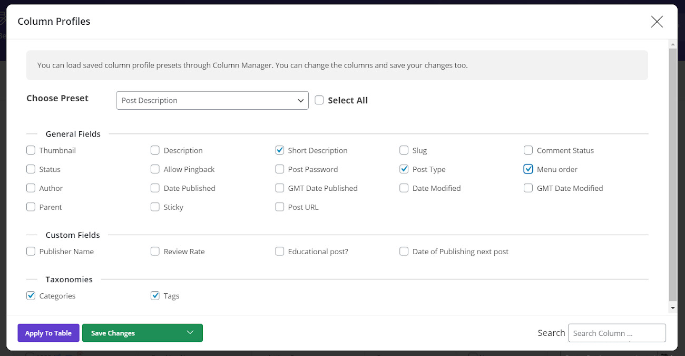The image size is (685, 356).
Task: Tick GMT Date Published checkbox
Action: (x=280, y=188)
